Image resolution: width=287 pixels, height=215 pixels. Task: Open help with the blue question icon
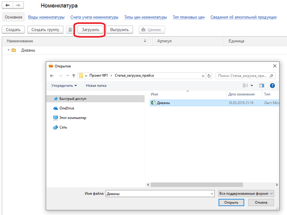272,86
